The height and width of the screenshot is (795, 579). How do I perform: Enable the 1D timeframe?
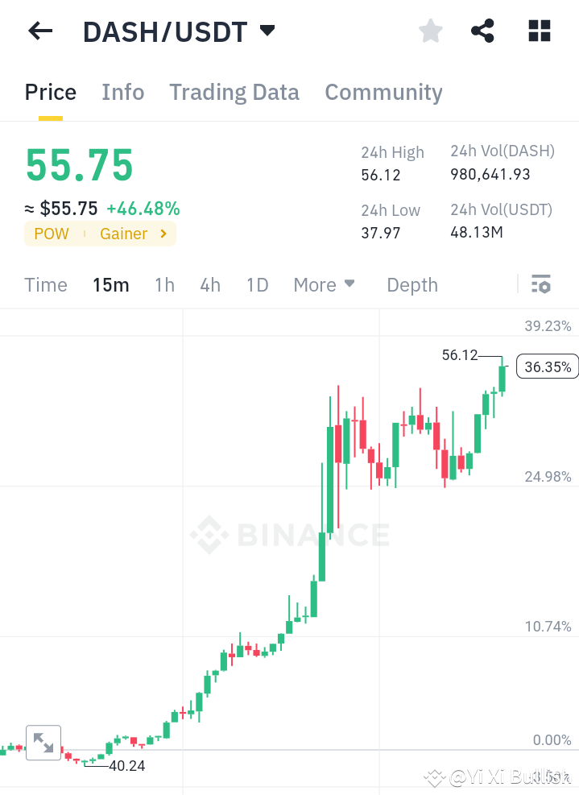257,284
